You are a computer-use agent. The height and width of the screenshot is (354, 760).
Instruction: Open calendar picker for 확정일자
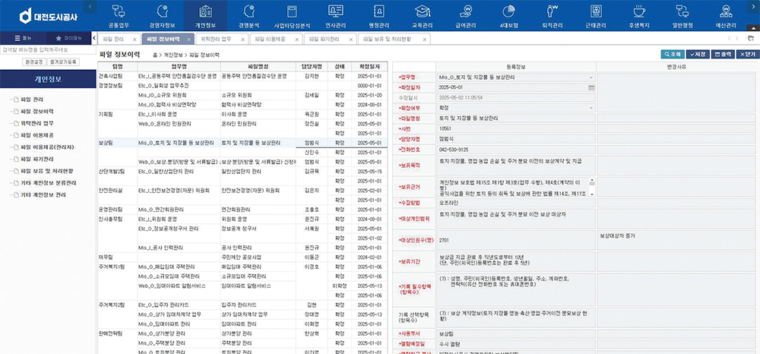(x=591, y=87)
